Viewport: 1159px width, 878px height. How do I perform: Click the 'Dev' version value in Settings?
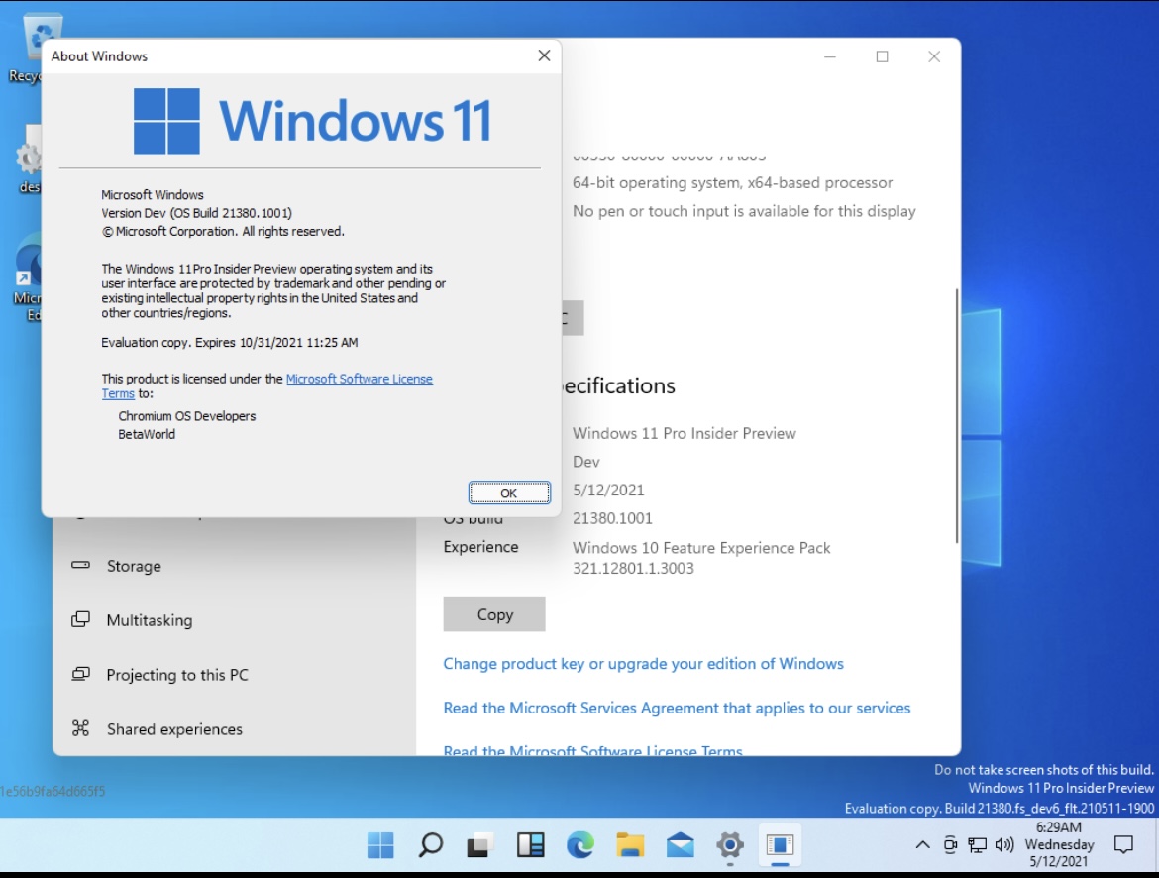coord(586,462)
